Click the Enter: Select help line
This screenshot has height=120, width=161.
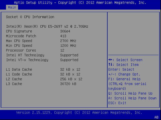(121, 69)
